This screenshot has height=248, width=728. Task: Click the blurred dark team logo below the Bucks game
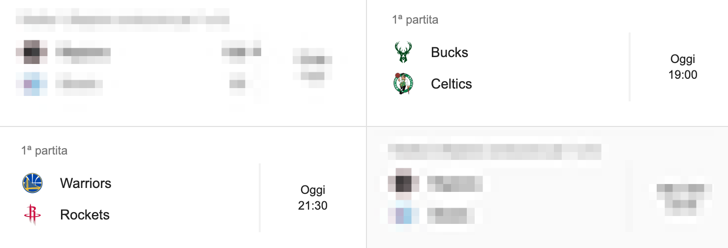(404, 184)
